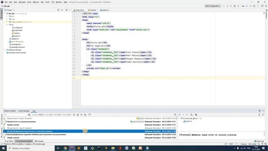Viewport: 268px width, 151px height.
Task: Open the TODO tool window button
Action: coord(9,141)
